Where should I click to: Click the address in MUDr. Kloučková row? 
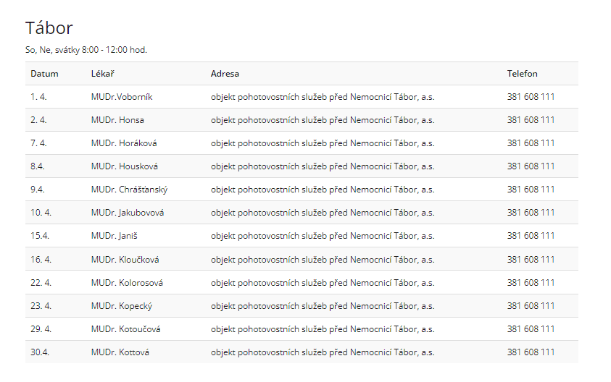tap(323, 260)
